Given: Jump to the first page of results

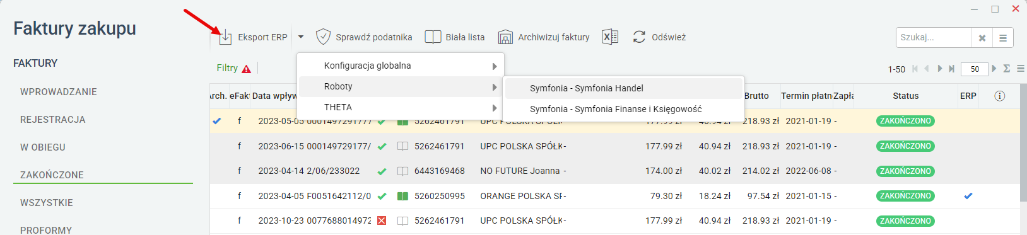Looking at the screenshot, I should click(x=915, y=69).
